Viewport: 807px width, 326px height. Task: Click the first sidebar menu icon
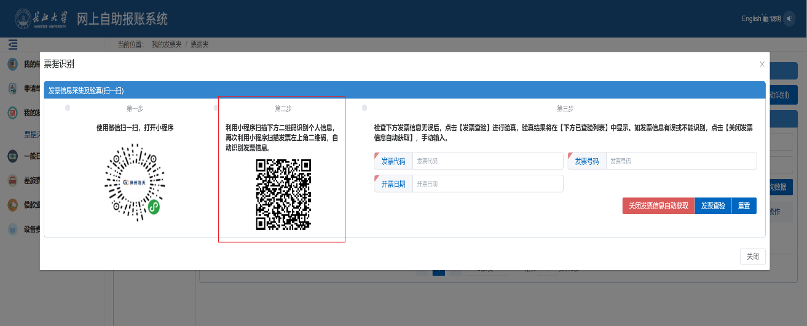[x=12, y=65]
